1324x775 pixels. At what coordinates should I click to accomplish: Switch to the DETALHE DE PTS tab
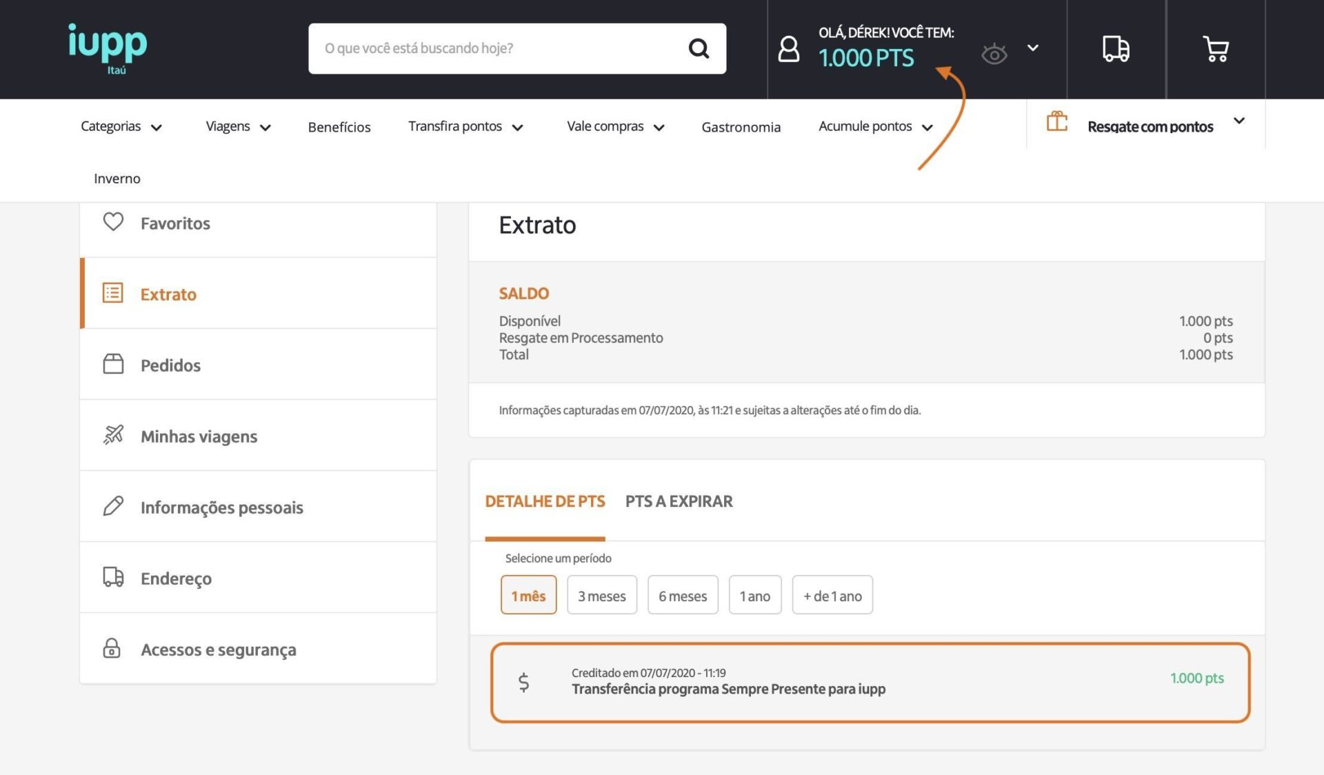click(x=545, y=501)
